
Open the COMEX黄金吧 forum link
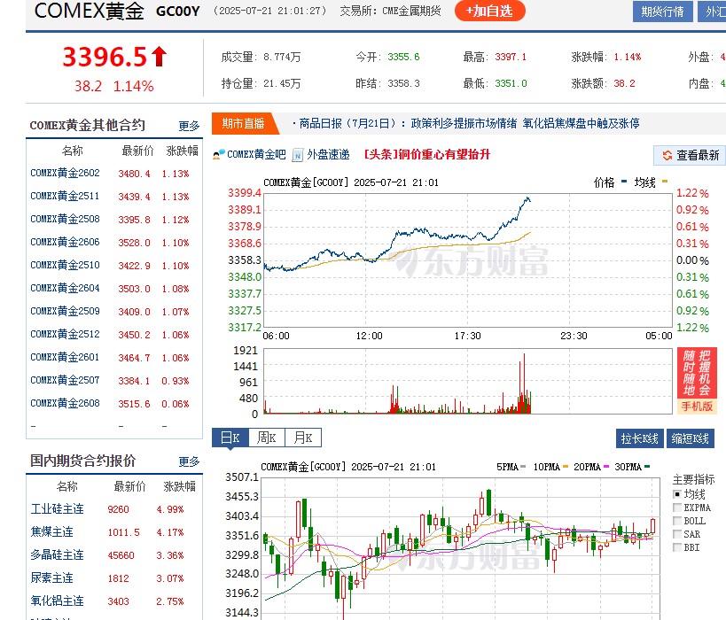(256, 154)
